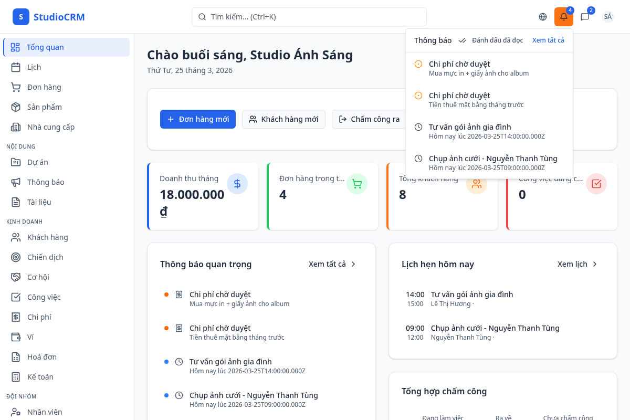Open the chat messages icon

pos(585,17)
